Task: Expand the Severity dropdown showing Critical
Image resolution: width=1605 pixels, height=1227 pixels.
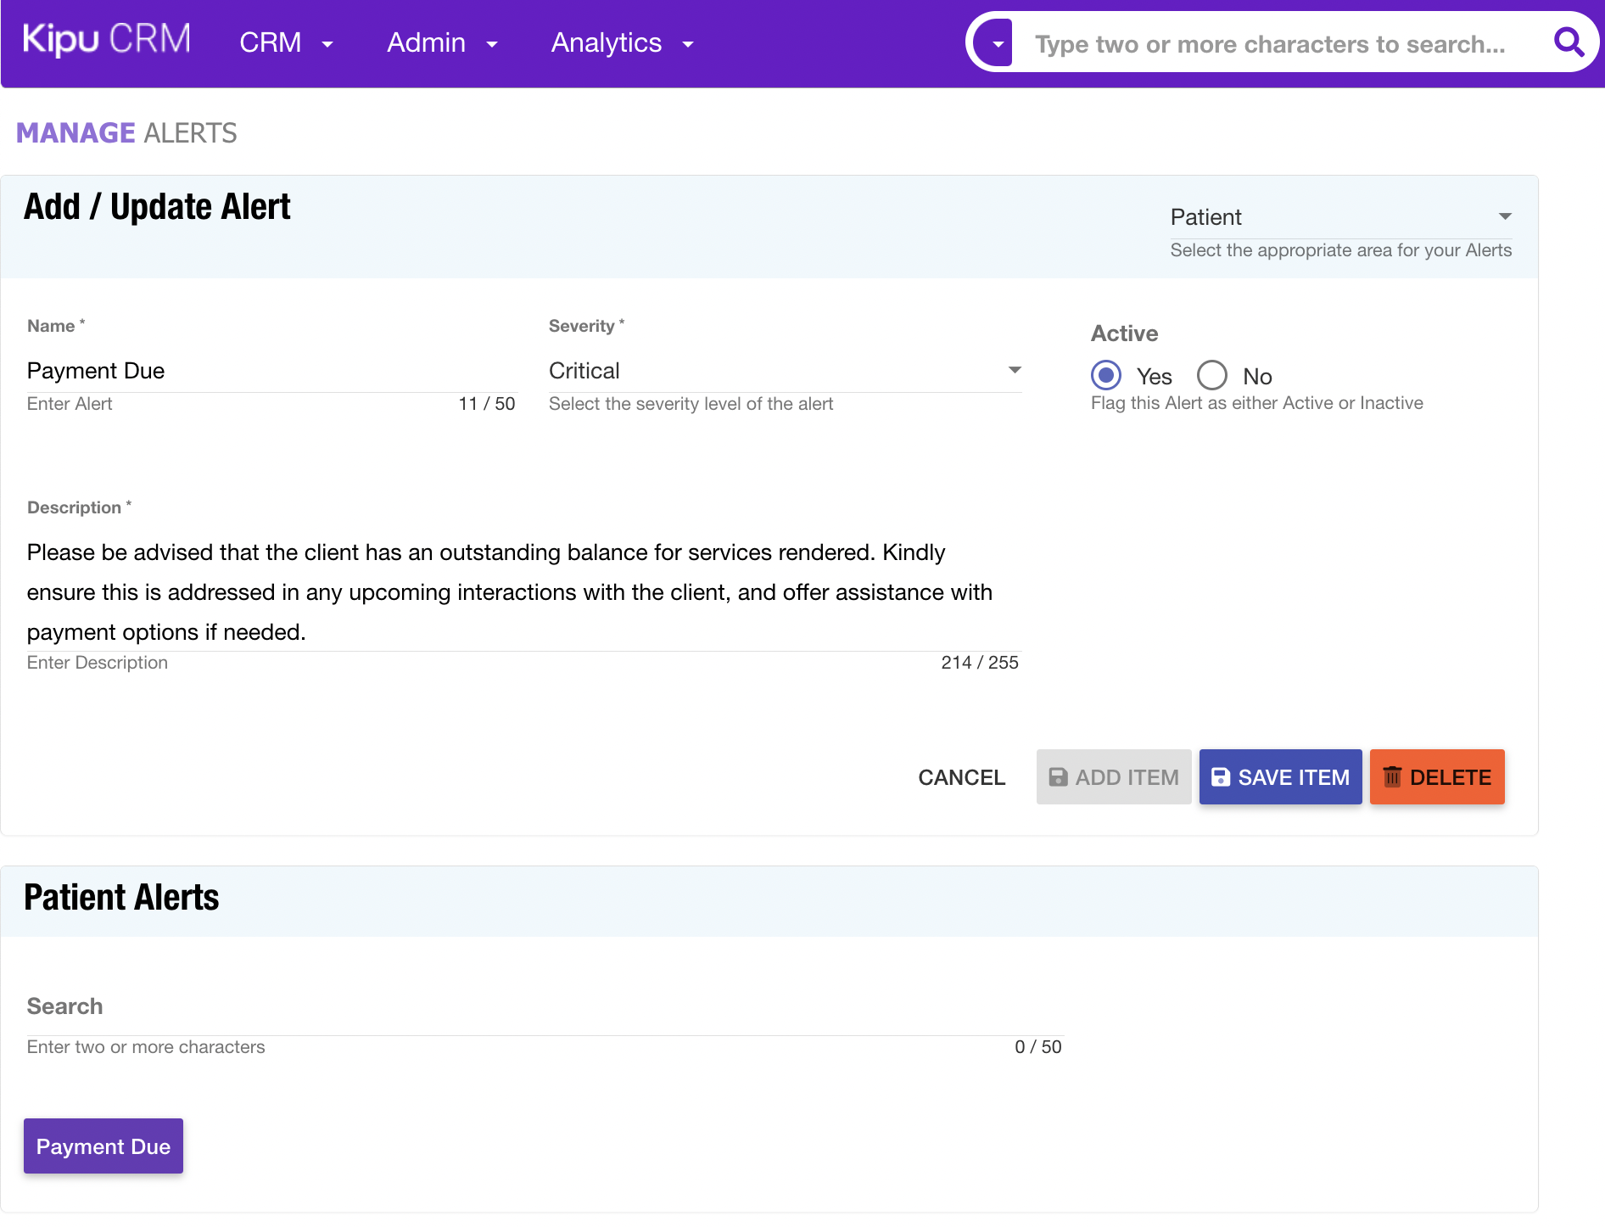Action: pos(1015,371)
